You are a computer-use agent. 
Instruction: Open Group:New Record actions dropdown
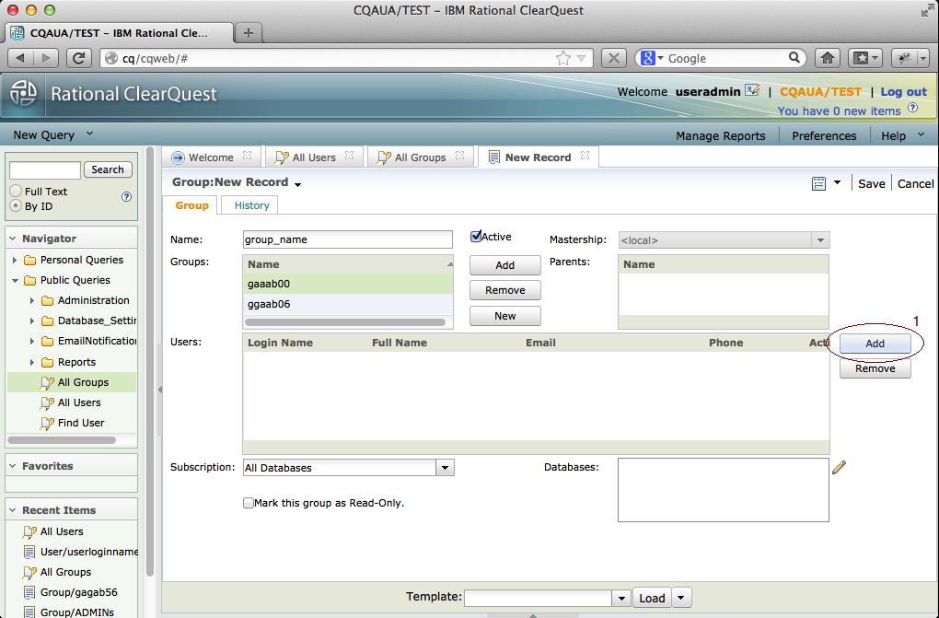click(x=297, y=184)
